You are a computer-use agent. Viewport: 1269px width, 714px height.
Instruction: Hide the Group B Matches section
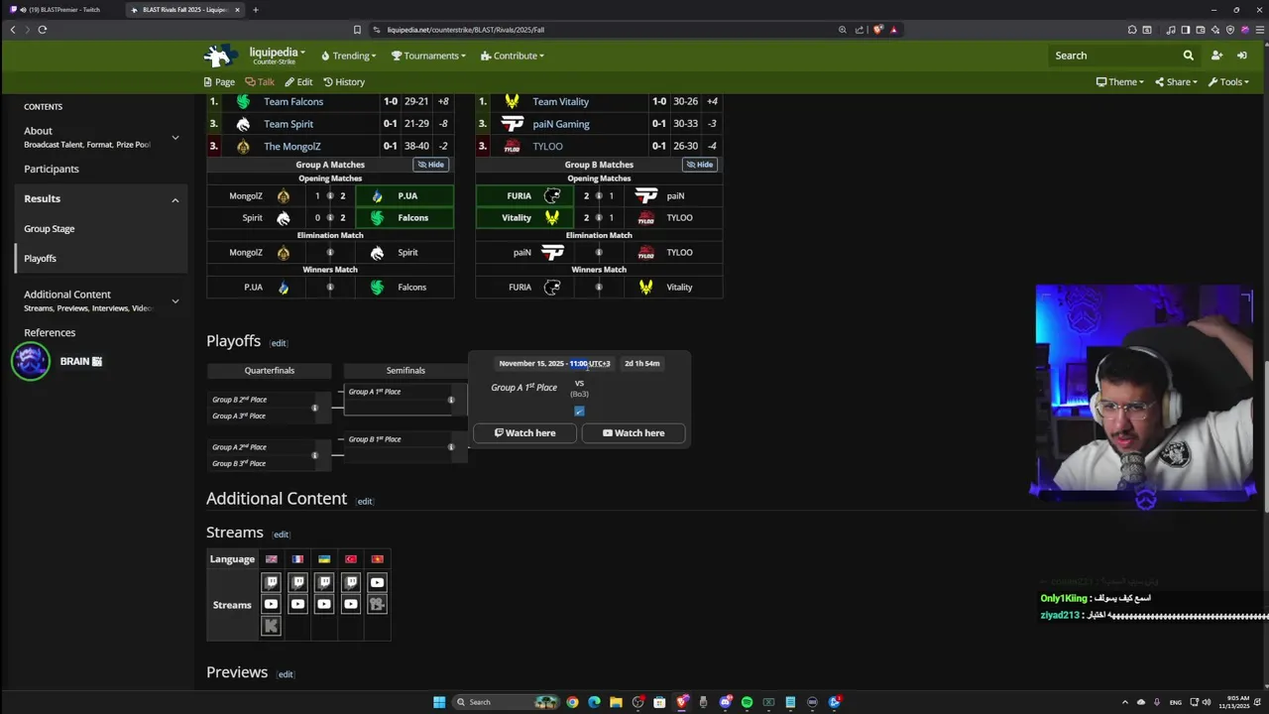point(700,165)
